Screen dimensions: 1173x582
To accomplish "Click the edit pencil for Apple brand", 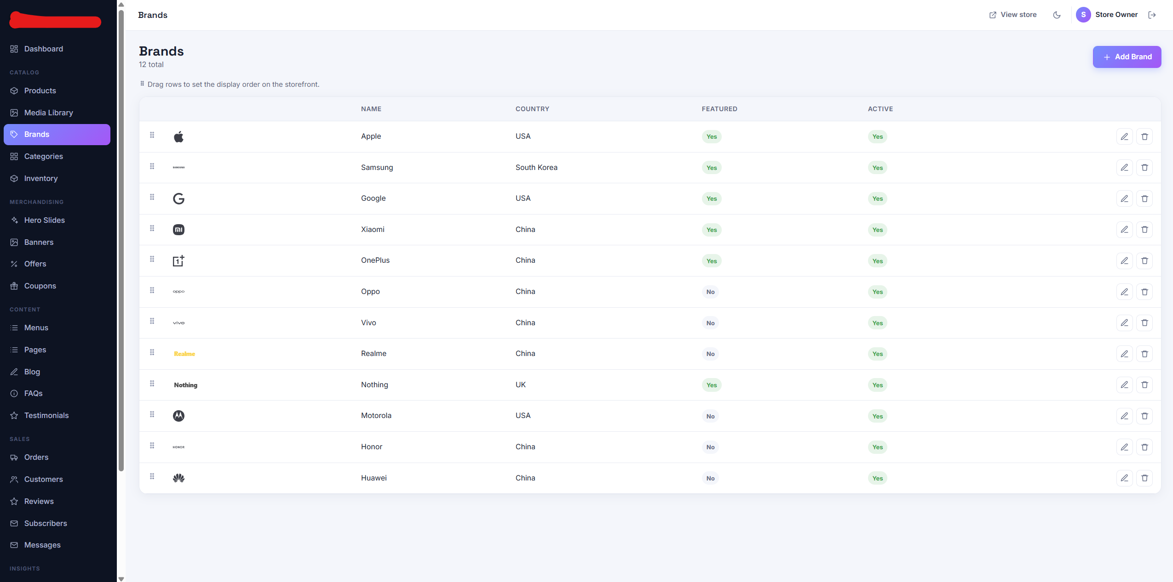I will coord(1124,136).
